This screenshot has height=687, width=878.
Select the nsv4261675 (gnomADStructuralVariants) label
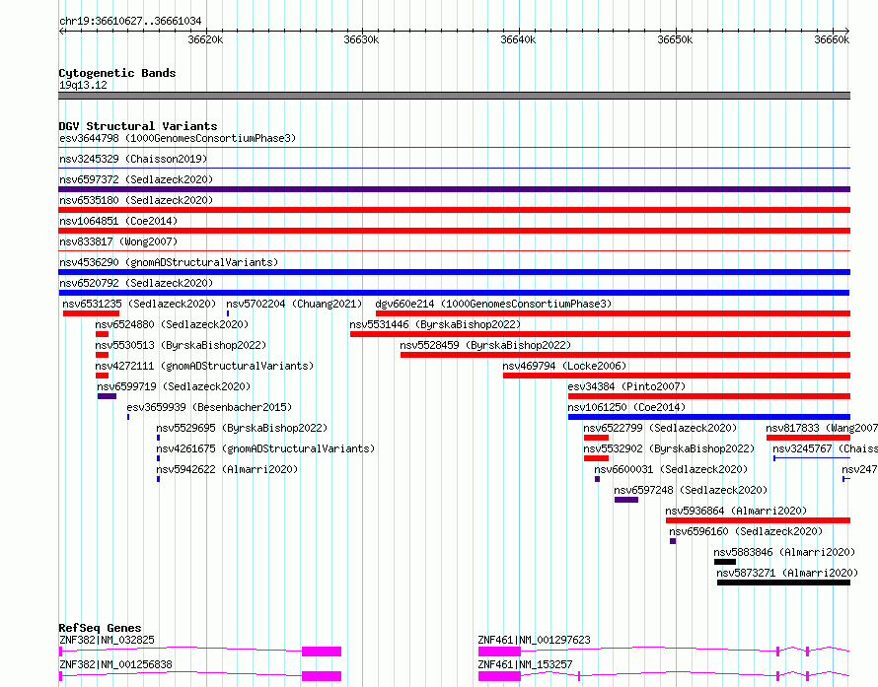coord(265,448)
